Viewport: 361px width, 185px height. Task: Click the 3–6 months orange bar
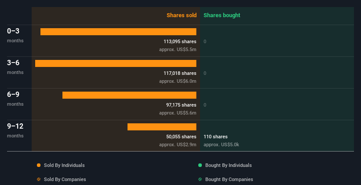[116, 63]
